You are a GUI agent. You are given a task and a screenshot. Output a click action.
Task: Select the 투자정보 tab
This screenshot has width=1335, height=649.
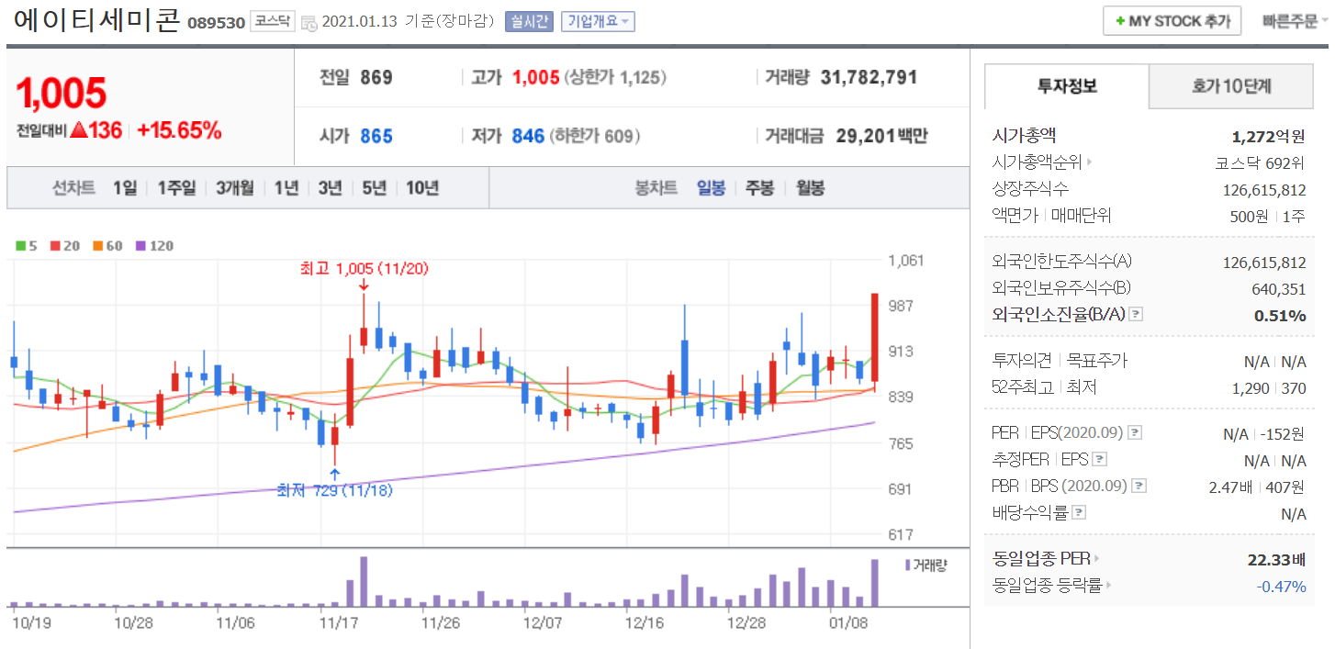click(1067, 86)
